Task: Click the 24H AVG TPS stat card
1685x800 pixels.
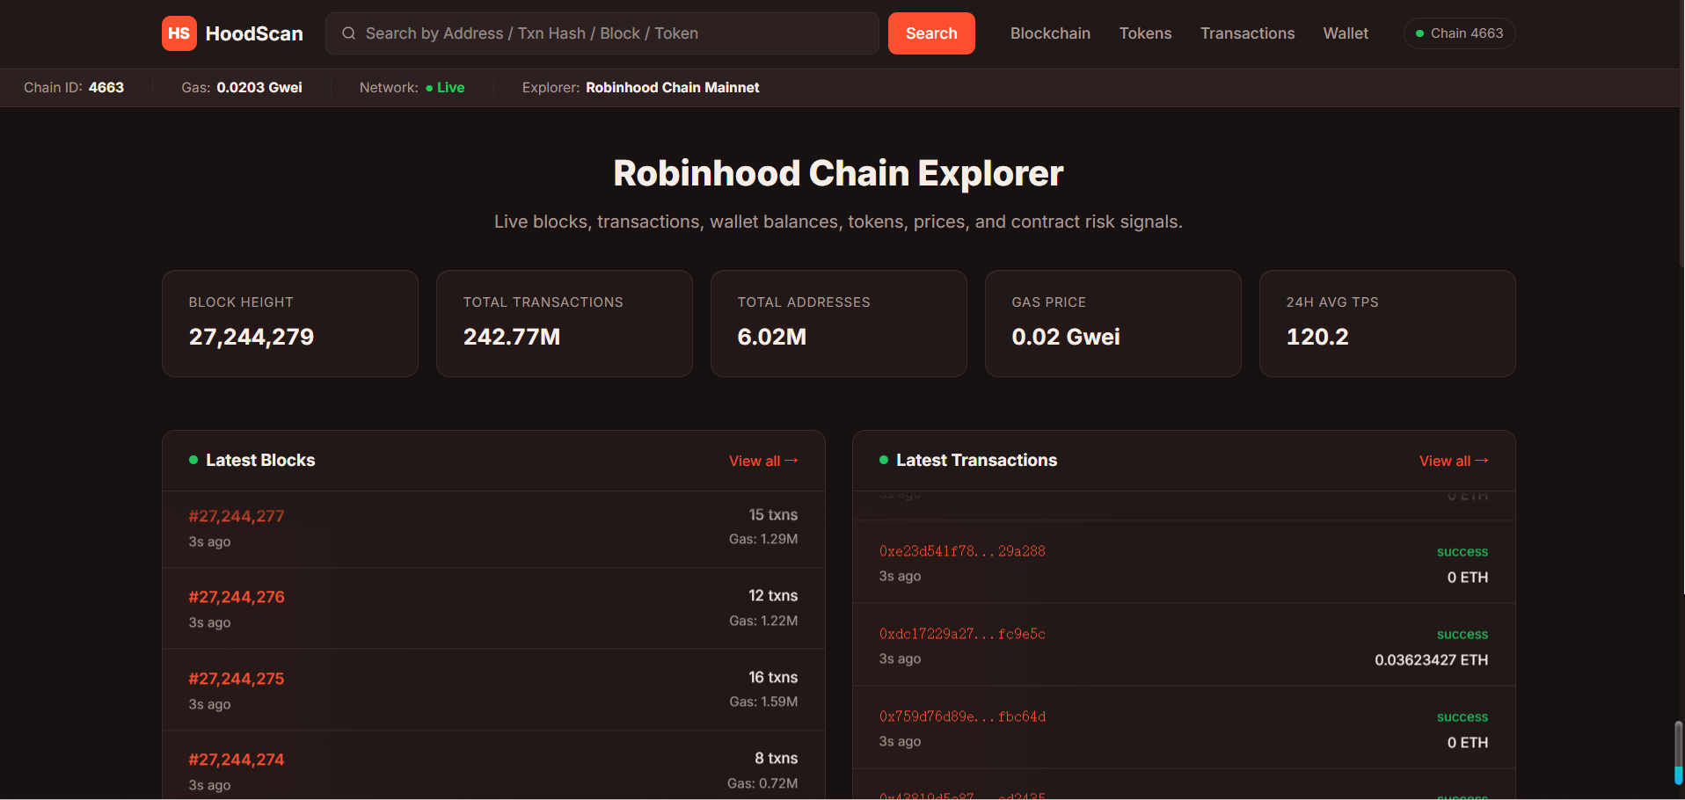Action: [x=1388, y=324]
